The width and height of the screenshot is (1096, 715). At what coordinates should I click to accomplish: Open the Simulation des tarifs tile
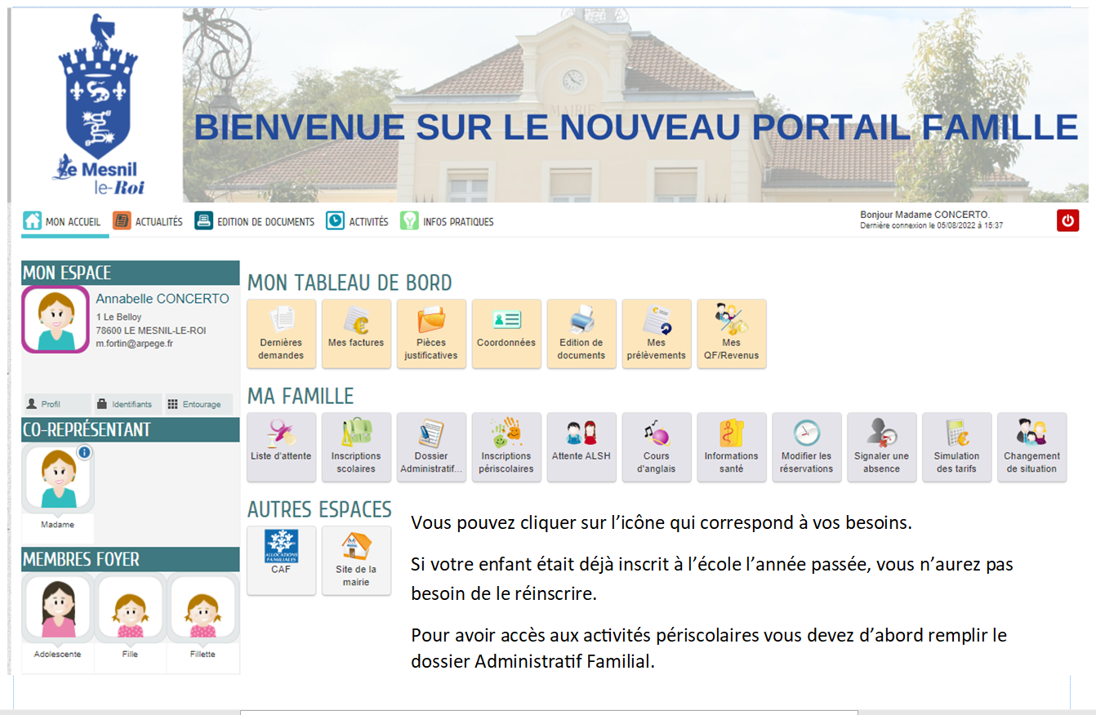coord(957,446)
